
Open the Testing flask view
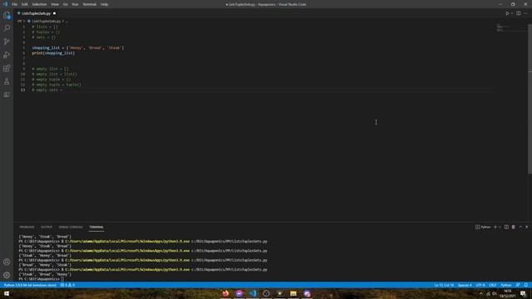(7, 81)
